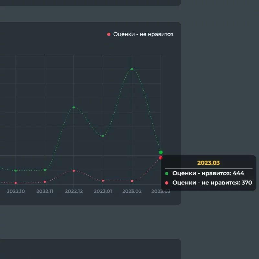Click the green data point for 2022.11

coord(45,170)
